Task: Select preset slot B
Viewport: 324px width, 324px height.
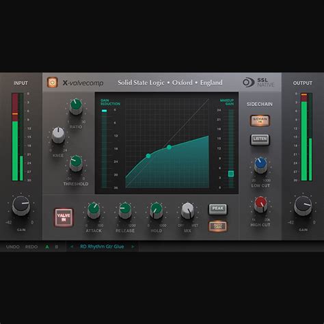Action: pyautogui.click(x=57, y=247)
